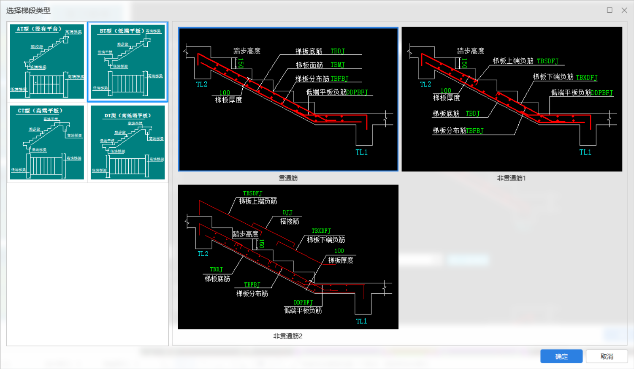This screenshot has height=369, width=634.
Task: Select the BT型 (低端平板) stair type thumbnail
Action: pyautogui.click(x=127, y=62)
